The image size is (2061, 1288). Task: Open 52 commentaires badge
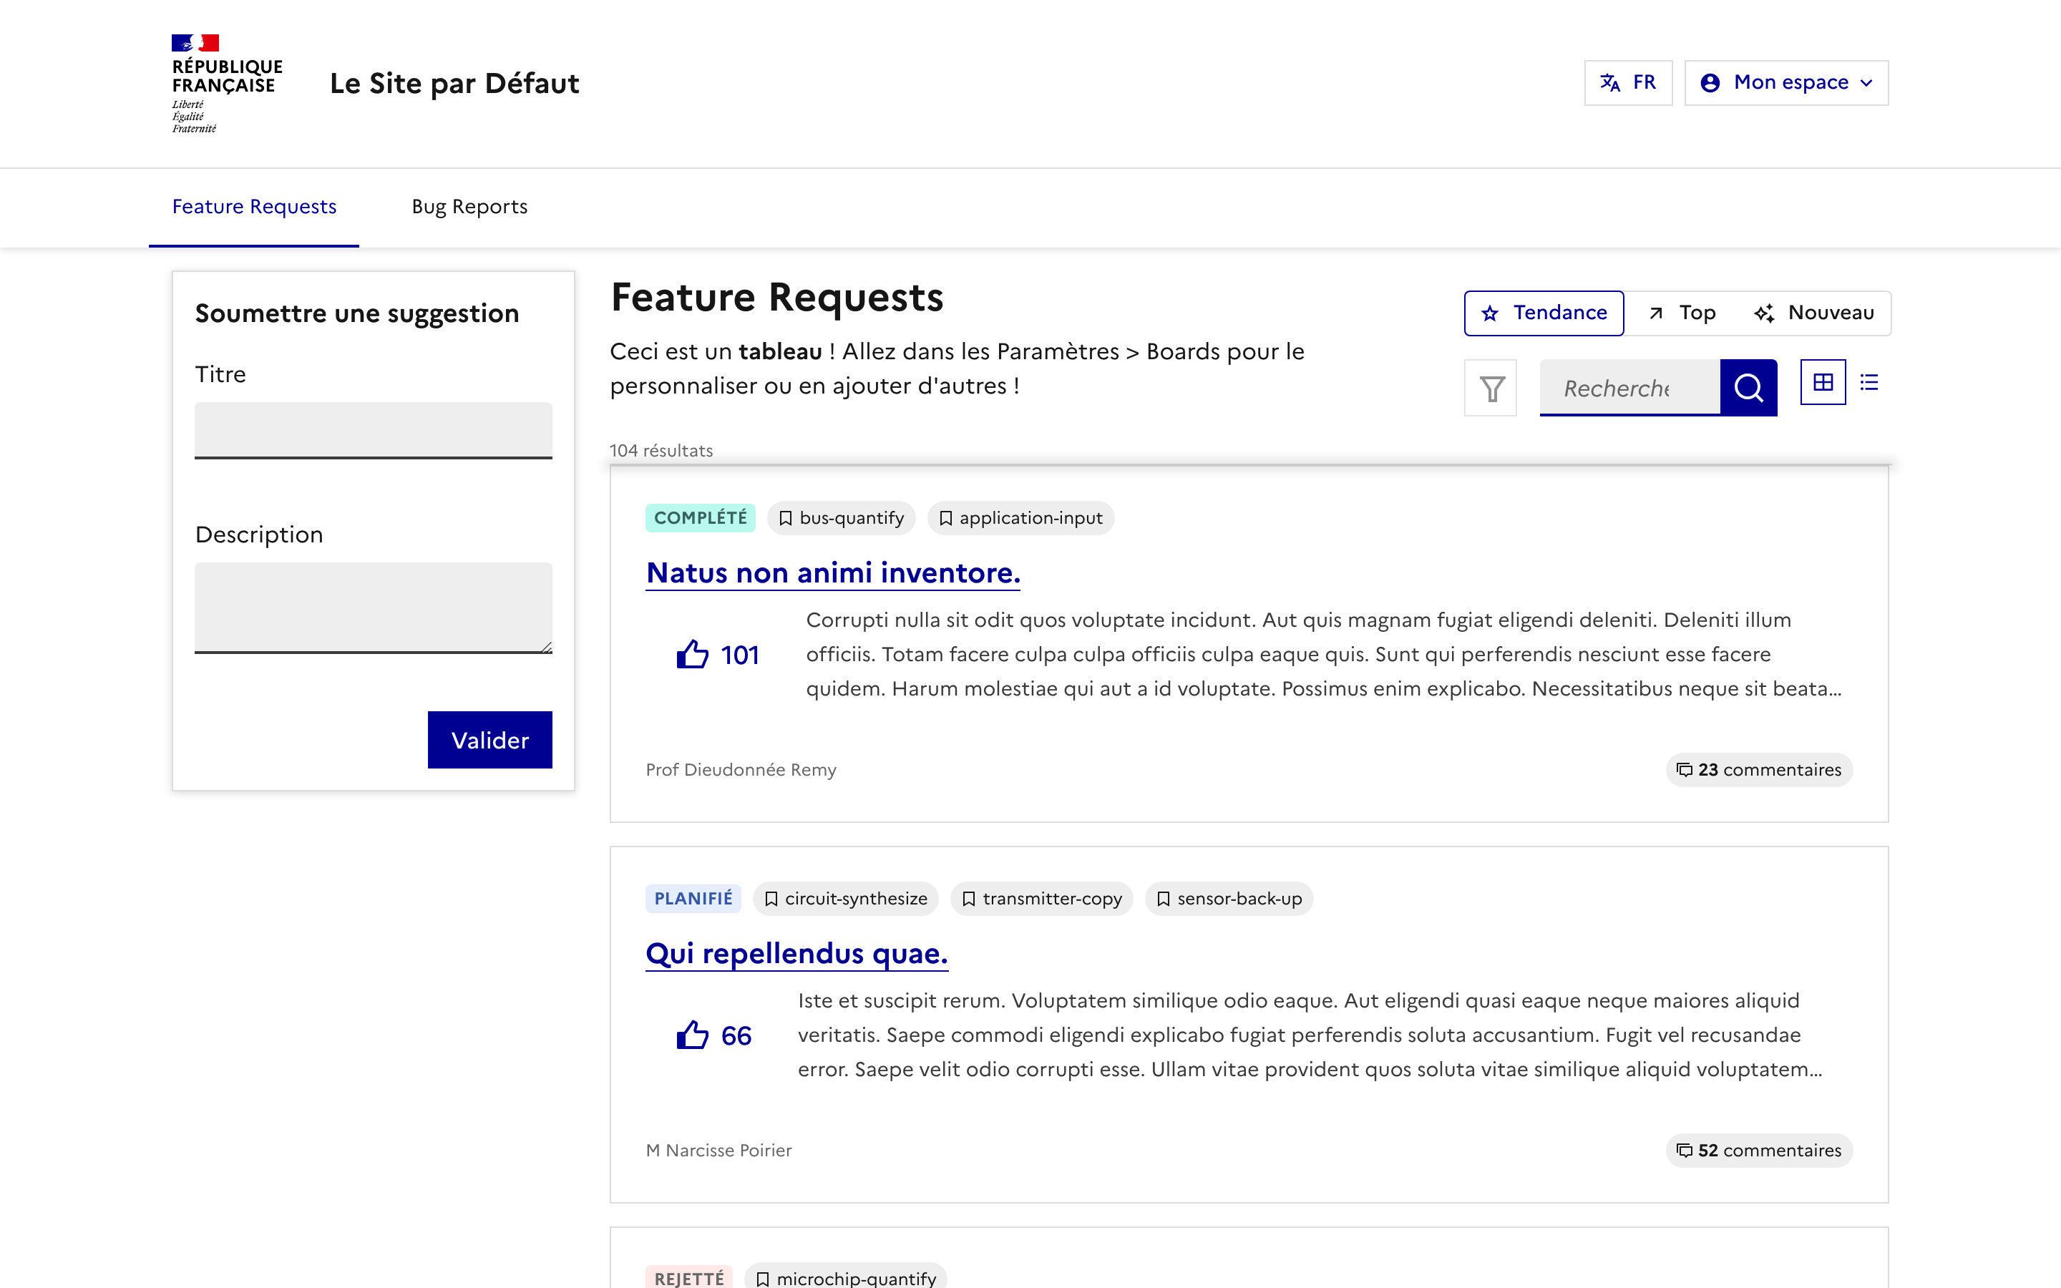coord(1759,1150)
